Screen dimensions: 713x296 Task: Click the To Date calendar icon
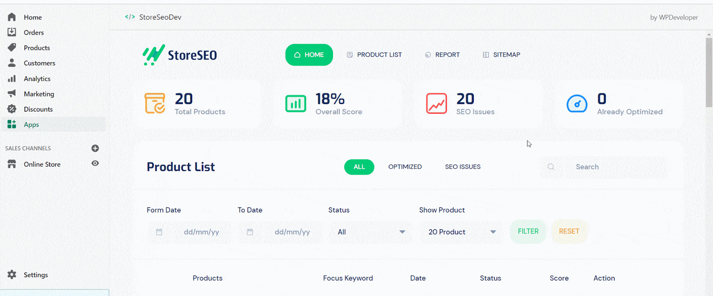[250, 232]
